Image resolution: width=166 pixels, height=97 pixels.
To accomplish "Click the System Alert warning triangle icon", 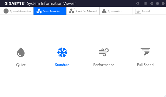I will point(104,11).
